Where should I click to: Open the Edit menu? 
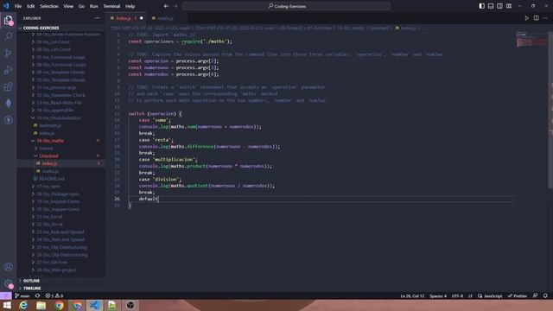click(x=31, y=6)
